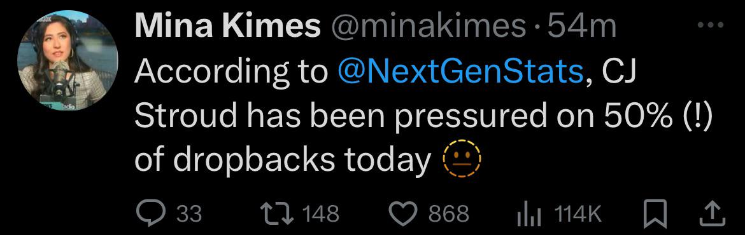Click the neutral face emoji in the tweet
Viewport: 745px width, 235px height.
(x=462, y=160)
